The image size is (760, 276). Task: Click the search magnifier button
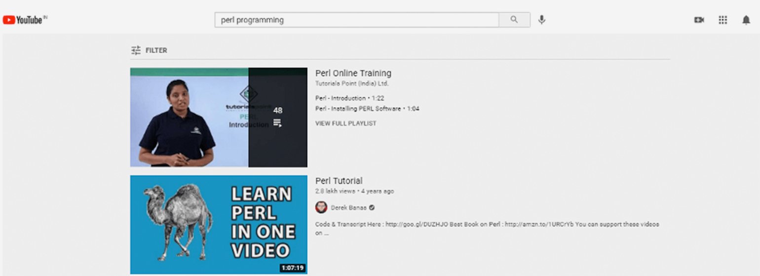pyautogui.click(x=514, y=20)
